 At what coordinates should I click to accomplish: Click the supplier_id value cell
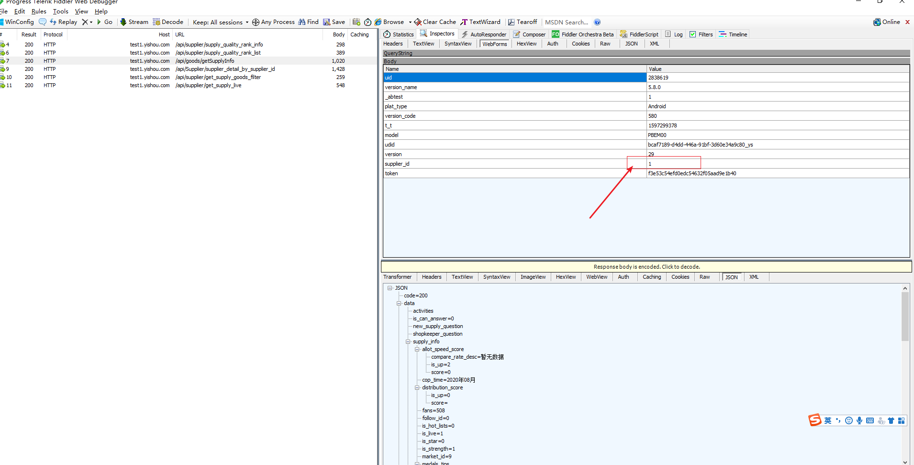(778, 164)
